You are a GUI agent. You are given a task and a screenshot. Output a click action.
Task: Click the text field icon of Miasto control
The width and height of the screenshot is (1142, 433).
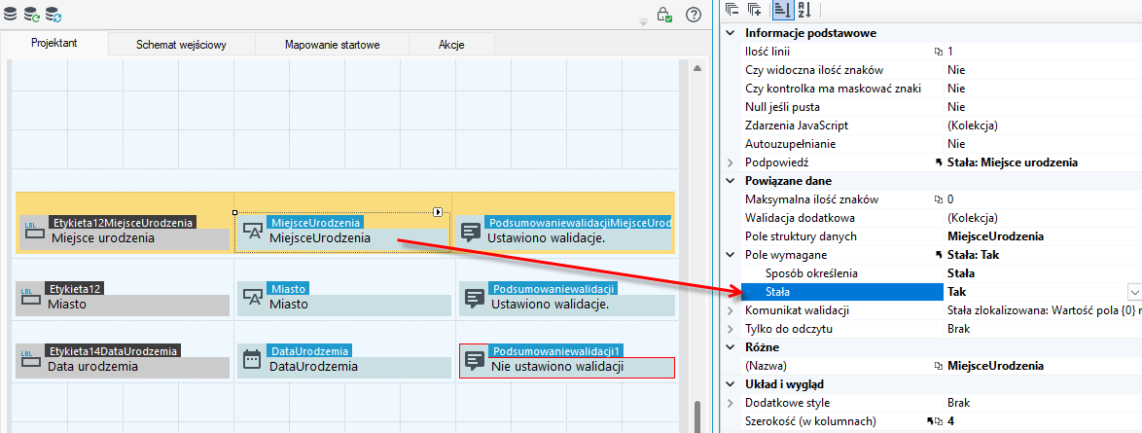(x=252, y=296)
